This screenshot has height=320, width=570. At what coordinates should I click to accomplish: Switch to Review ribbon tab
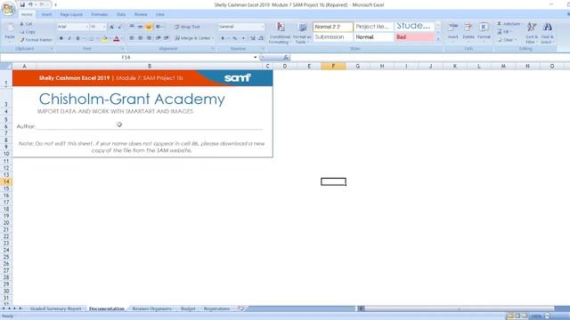[x=141, y=14]
